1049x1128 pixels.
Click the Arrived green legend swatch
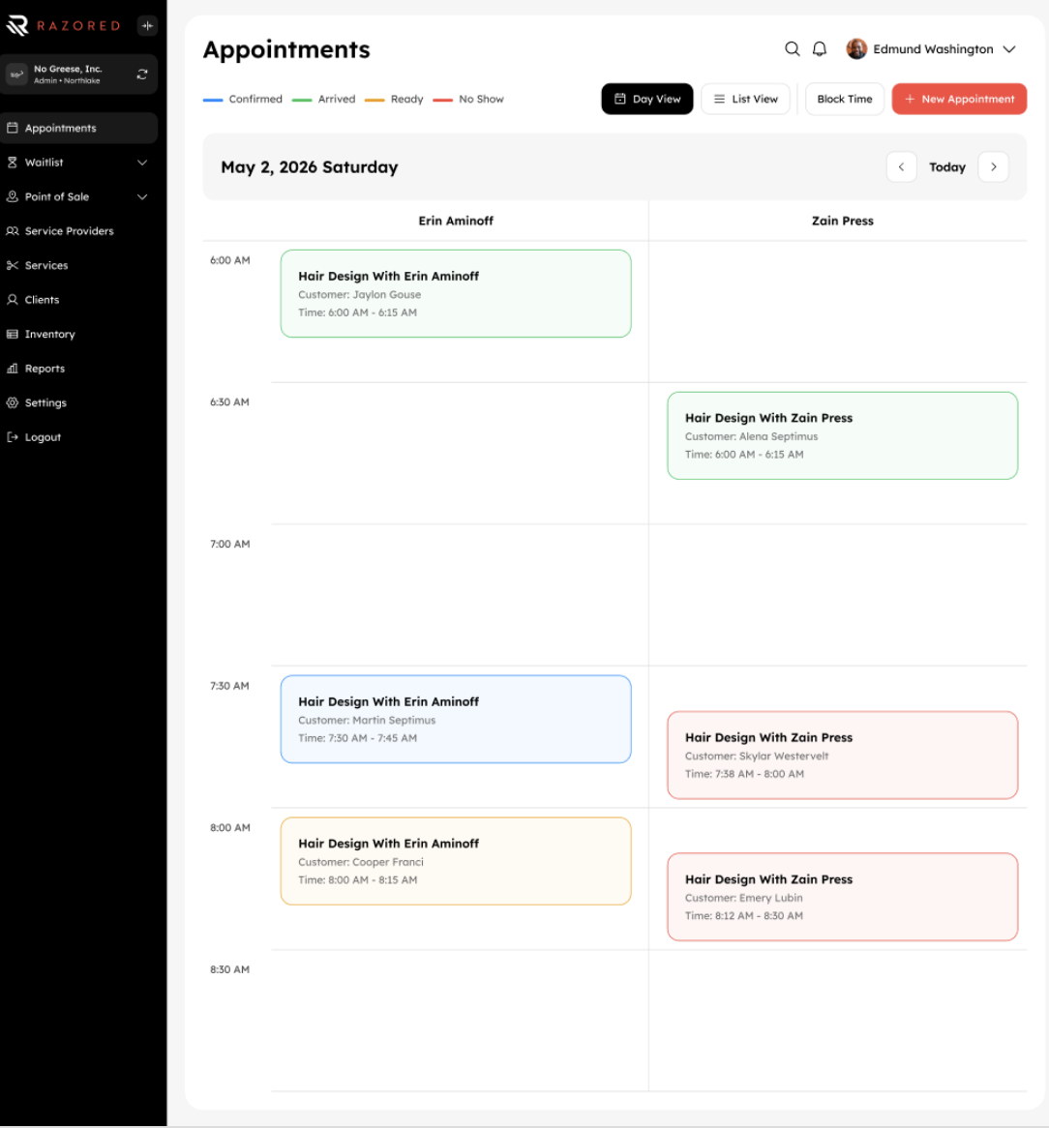[302, 100]
